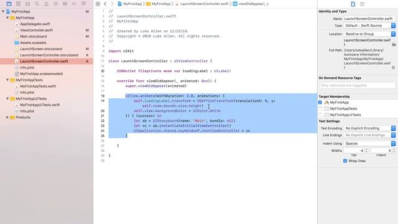Image resolution: width=398 pixels, height=224 pixels.
Task: Open LaunchScreen.storyboard
Action: [x=41, y=49]
